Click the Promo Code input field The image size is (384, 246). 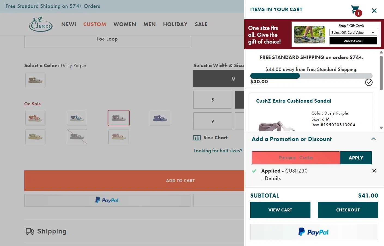296,158
